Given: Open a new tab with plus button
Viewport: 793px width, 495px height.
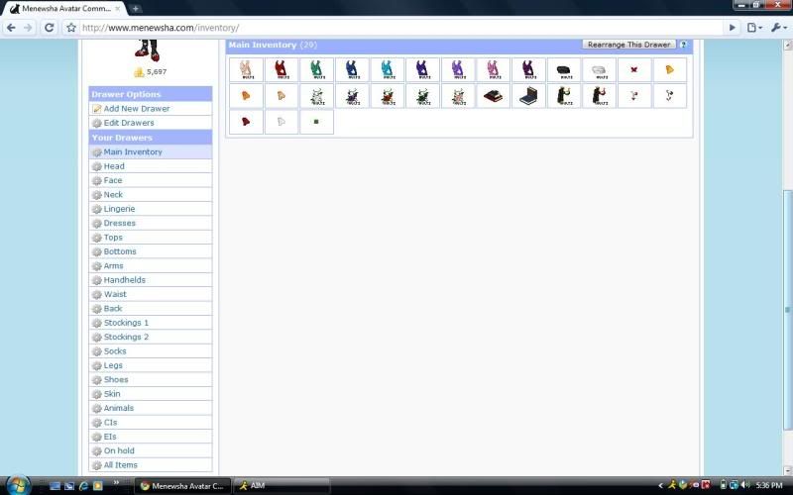Looking at the screenshot, I should click(136, 8).
